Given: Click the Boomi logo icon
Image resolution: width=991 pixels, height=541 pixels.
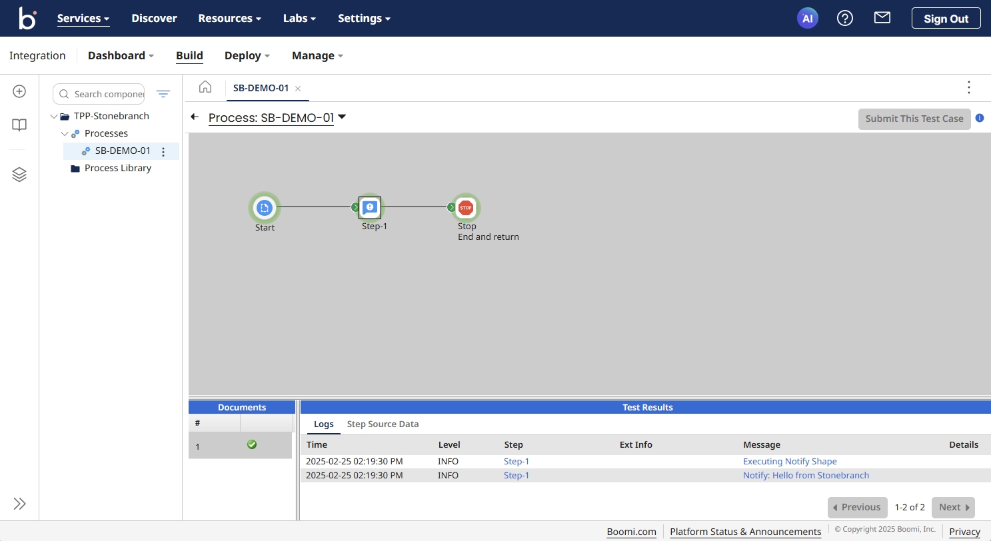Looking at the screenshot, I should point(27,18).
